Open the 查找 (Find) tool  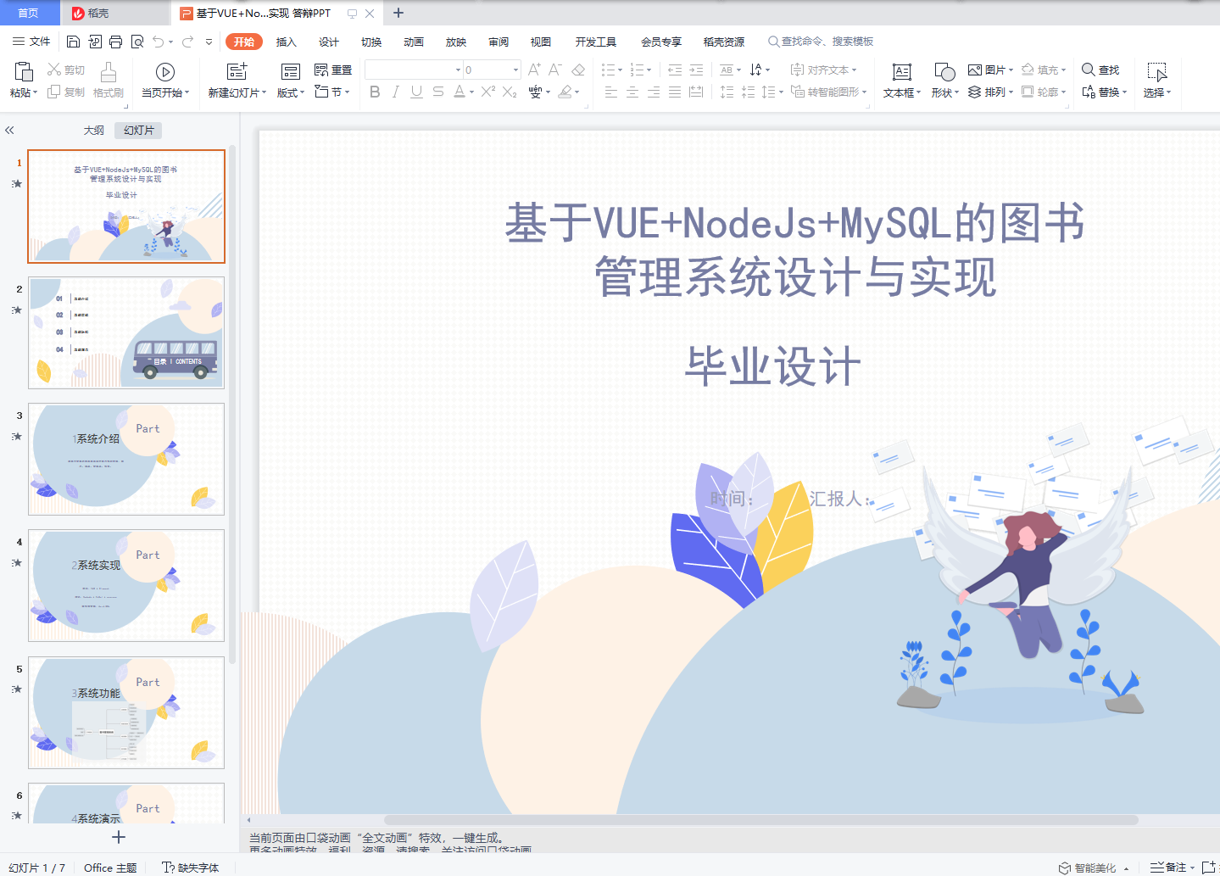1101,70
